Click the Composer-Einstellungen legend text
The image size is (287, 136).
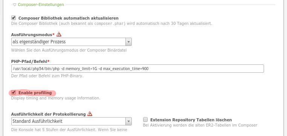coord(41,5)
